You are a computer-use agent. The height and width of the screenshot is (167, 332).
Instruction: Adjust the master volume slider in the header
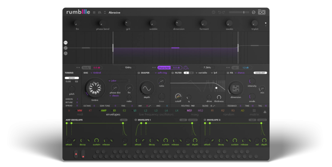point(239,12)
